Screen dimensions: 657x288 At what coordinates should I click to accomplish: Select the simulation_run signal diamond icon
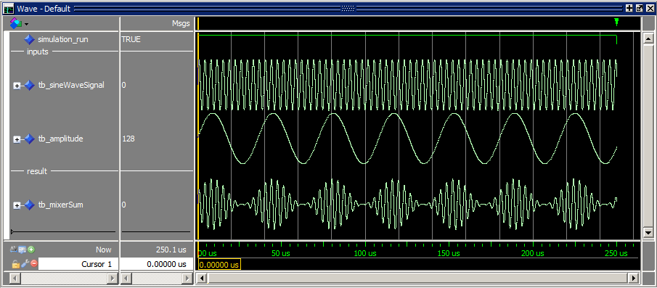(x=29, y=40)
